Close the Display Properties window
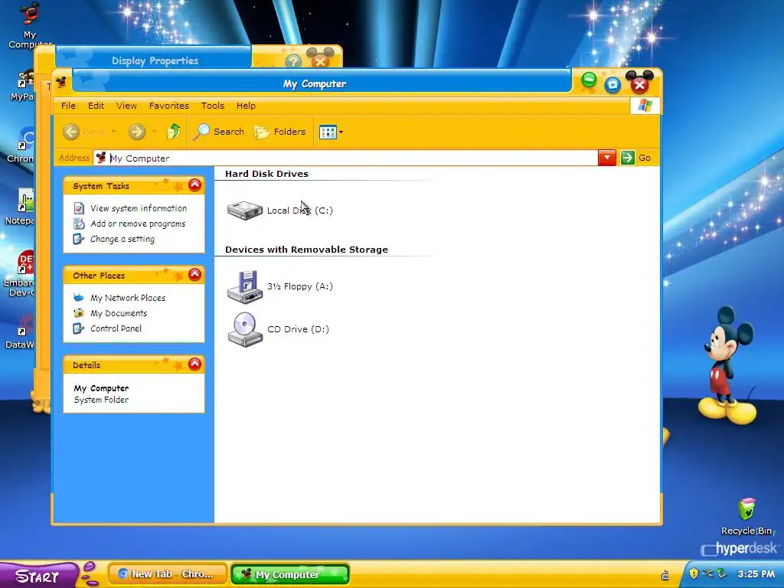This screenshot has height=588, width=784. click(320, 61)
